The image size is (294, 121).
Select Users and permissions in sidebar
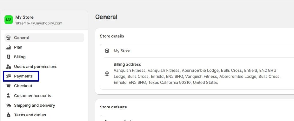tap(36, 67)
